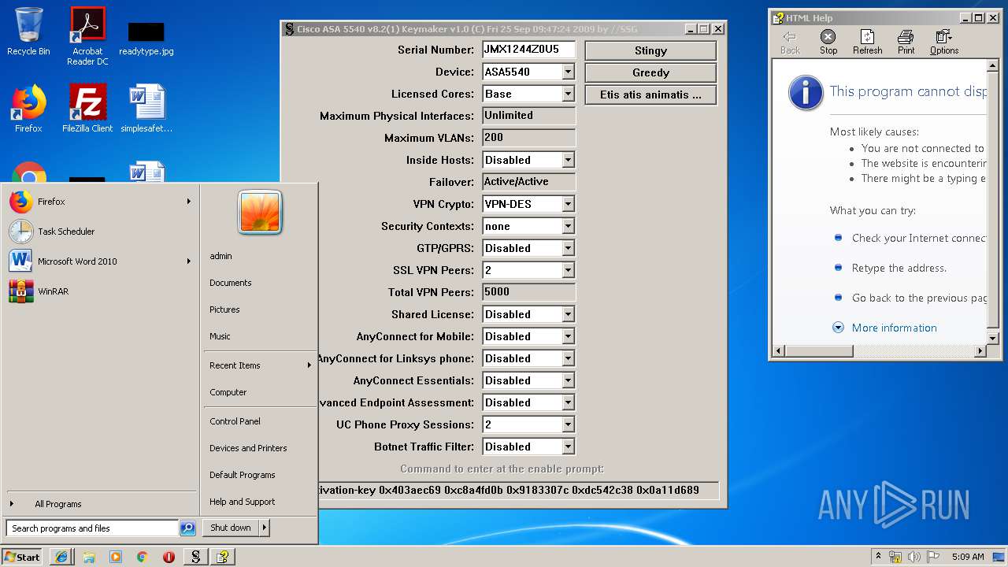Expand the AnyConnect for Mobile dropdown
Image resolution: width=1008 pixels, height=567 pixels.
(568, 336)
